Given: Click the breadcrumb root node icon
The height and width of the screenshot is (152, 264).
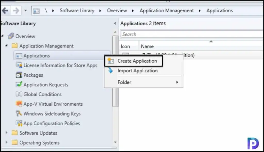Looking at the screenshot, I should (36, 11).
